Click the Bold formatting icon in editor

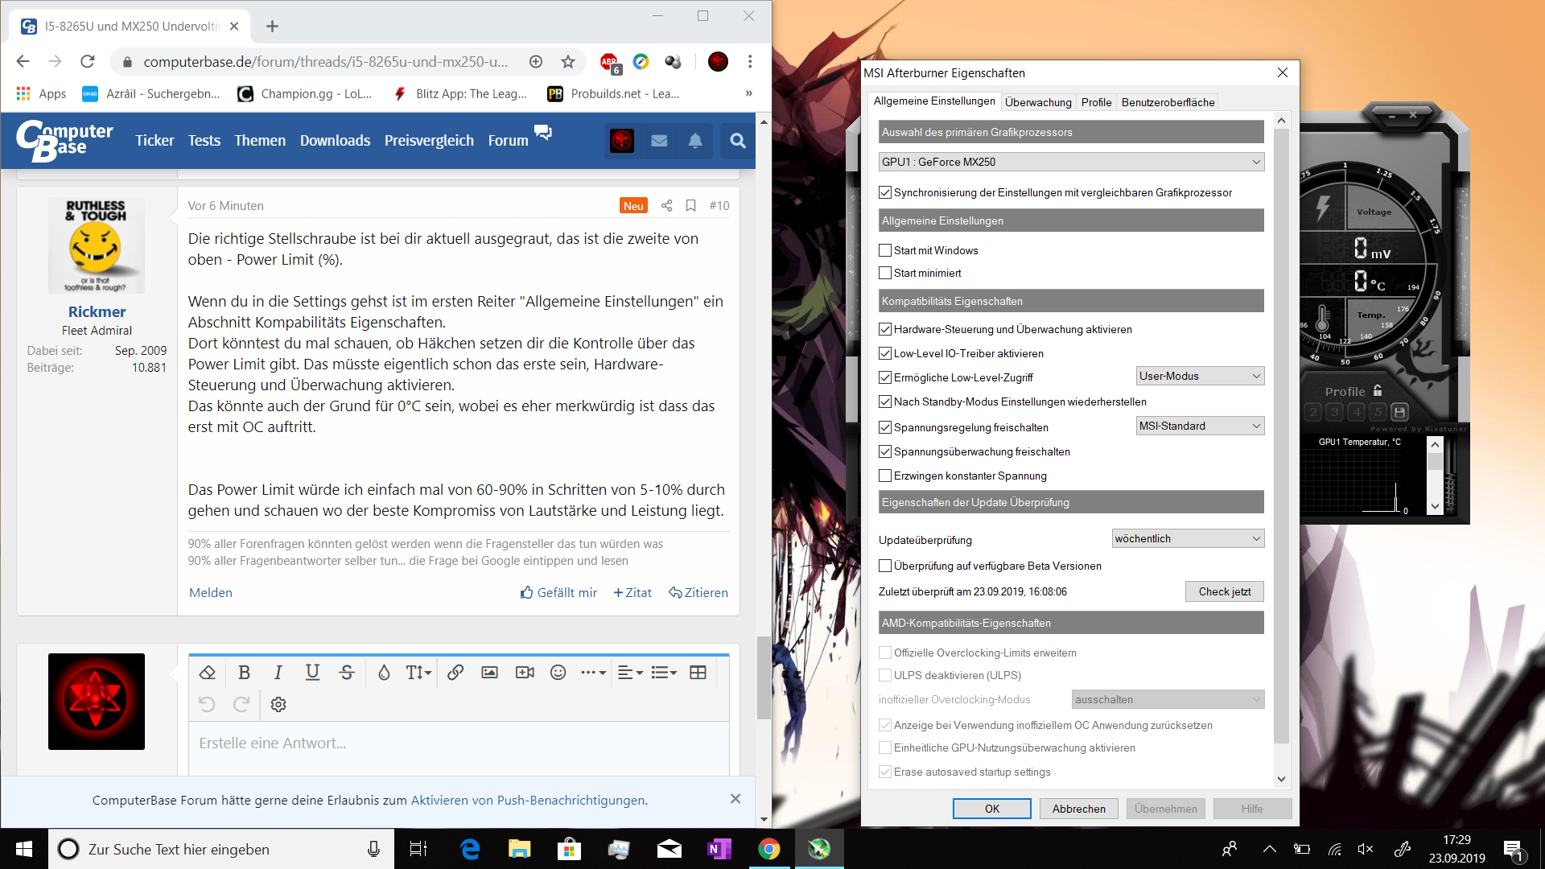coord(244,673)
